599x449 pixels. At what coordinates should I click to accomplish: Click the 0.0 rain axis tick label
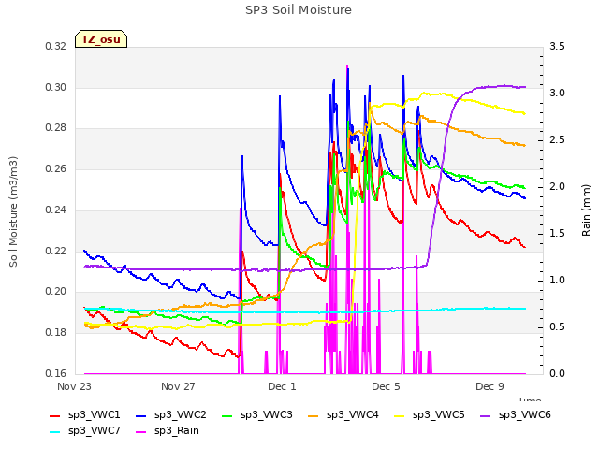coord(557,373)
